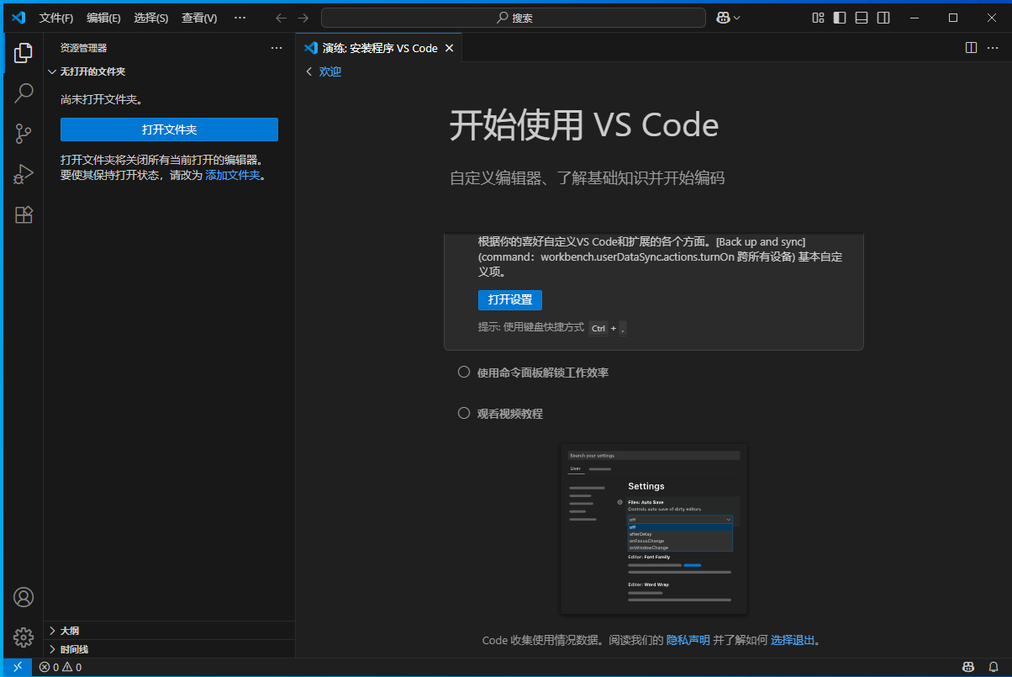Mark '观看视频教程' step radio

463,412
